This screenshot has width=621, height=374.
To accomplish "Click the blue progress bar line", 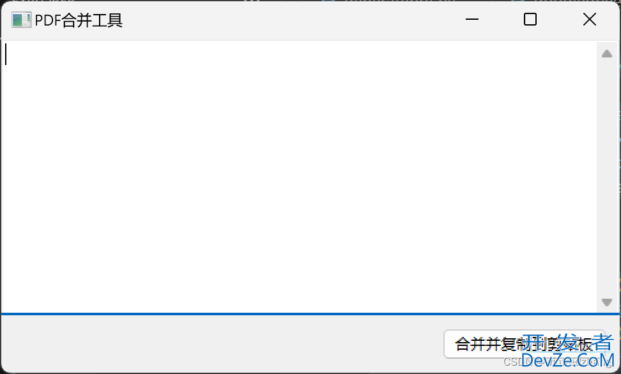I will (310, 314).
